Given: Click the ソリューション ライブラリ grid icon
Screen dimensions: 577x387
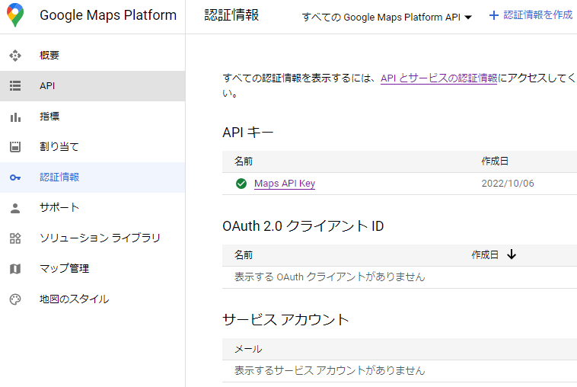Looking at the screenshot, I should click(x=15, y=238).
